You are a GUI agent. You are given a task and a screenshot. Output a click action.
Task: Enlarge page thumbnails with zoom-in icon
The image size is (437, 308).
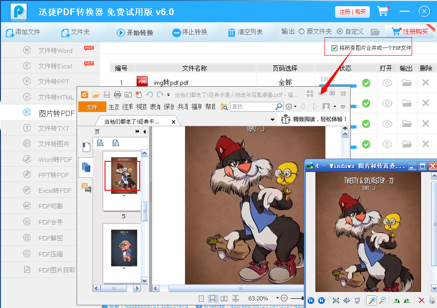tap(100, 143)
